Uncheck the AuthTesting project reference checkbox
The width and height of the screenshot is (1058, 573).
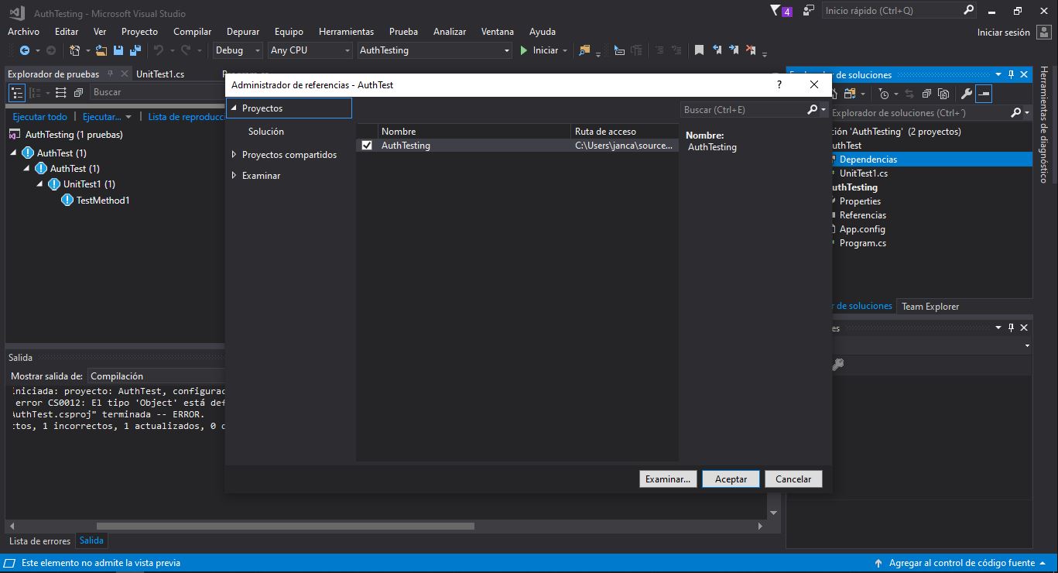coord(367,146)
